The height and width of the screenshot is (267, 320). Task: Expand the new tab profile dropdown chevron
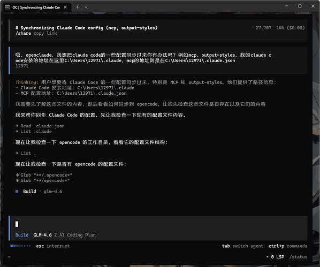pos(86,7)
